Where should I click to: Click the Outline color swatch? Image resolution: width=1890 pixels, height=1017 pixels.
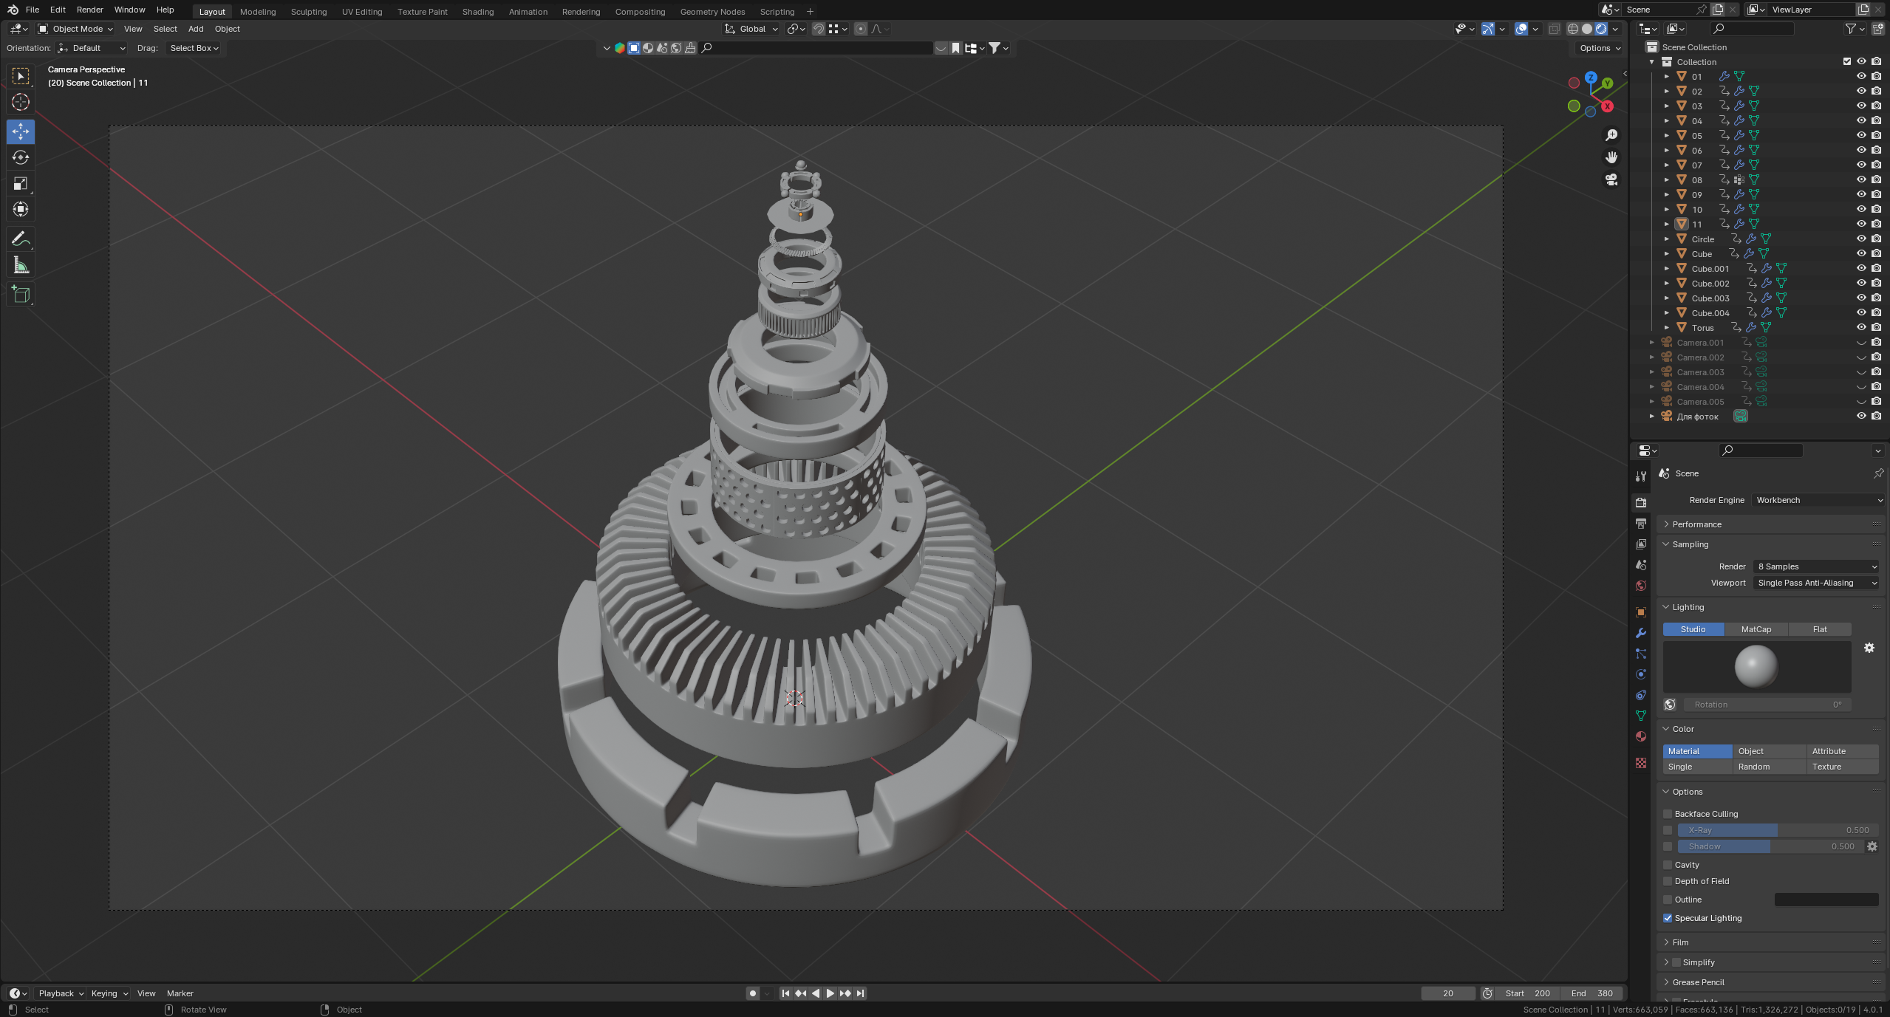click(x=1826, y=900)
